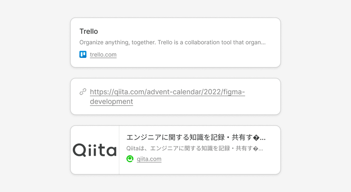The height and width of the screenshot is (192, 351).
Task: Click the blue Trello favicon icon
Action: click(83, 54)
